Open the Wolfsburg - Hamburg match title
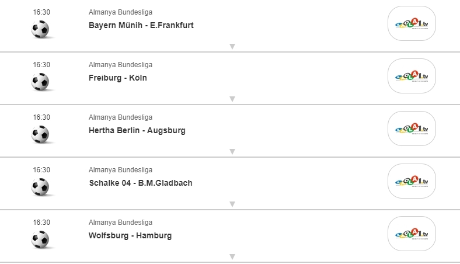The height and width of the screenshot is (264, 460). click(130, 235)
